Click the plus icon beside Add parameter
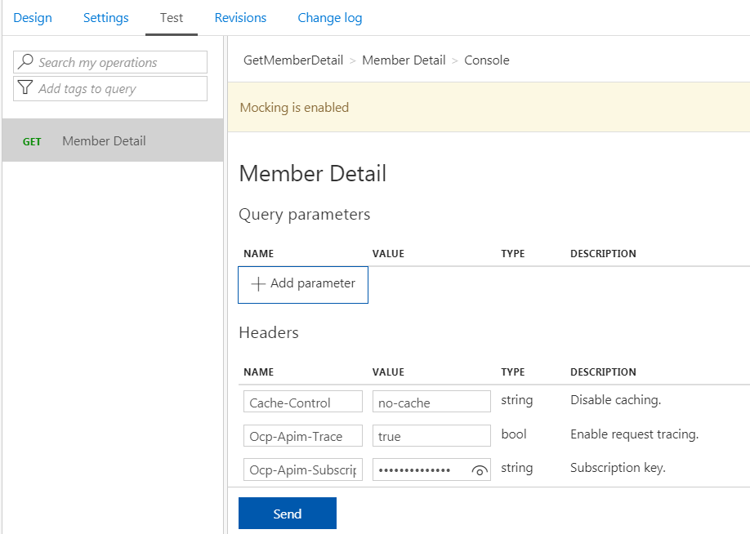 [258, 283]
